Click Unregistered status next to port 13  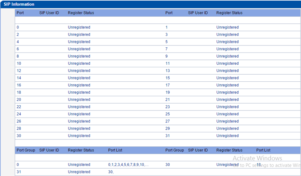(227, 71)
